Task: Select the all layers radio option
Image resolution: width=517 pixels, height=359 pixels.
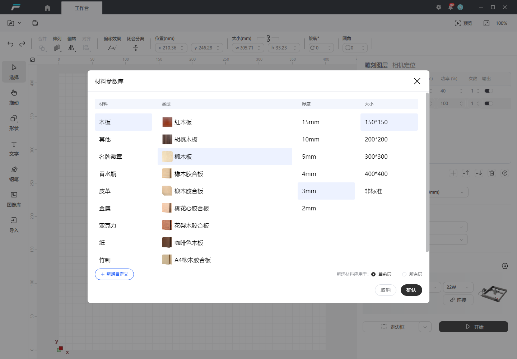Action: coord(404,274)
